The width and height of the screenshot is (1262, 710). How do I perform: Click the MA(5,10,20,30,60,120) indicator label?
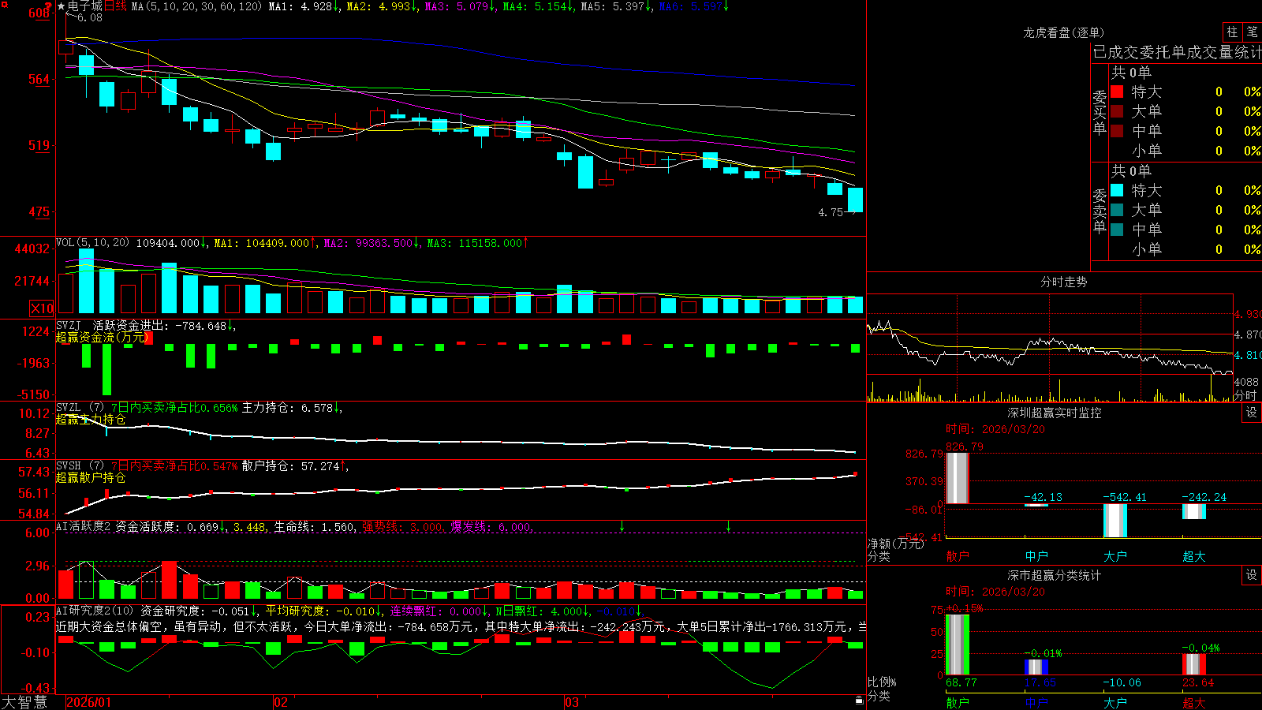[x=197, y=6]
